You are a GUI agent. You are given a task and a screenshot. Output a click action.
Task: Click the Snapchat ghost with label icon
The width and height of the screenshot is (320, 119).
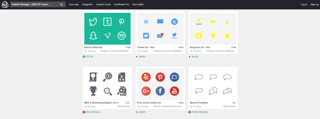pyautogui.click(x=199, y=21)
